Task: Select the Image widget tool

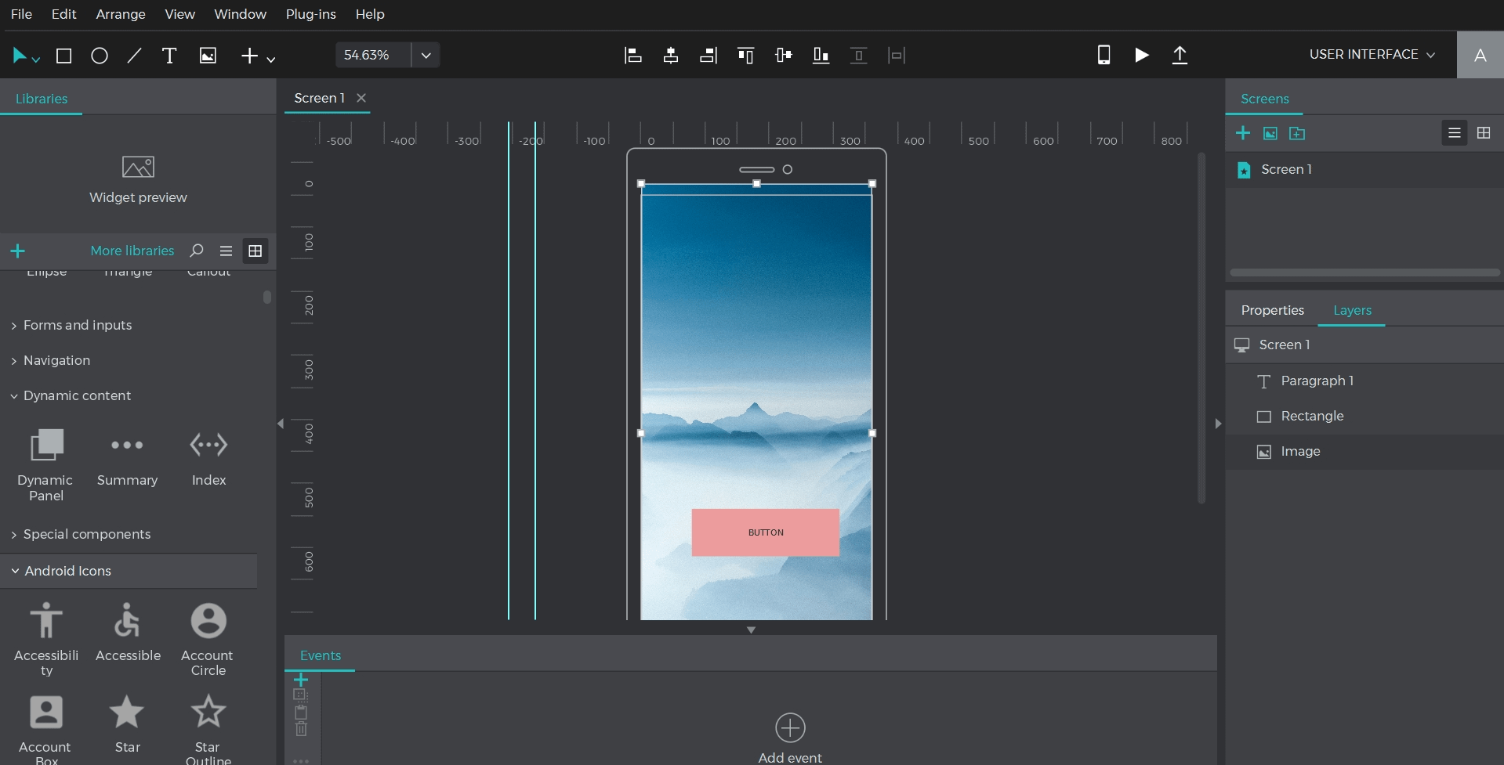Action: coord(208,55)
